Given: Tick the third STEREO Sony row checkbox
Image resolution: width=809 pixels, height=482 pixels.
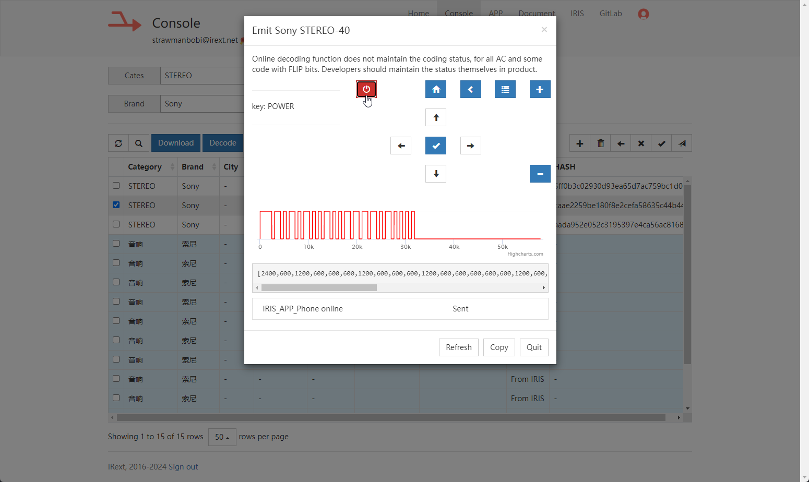Looking at the screenshot, I should [x=116, y=224].
